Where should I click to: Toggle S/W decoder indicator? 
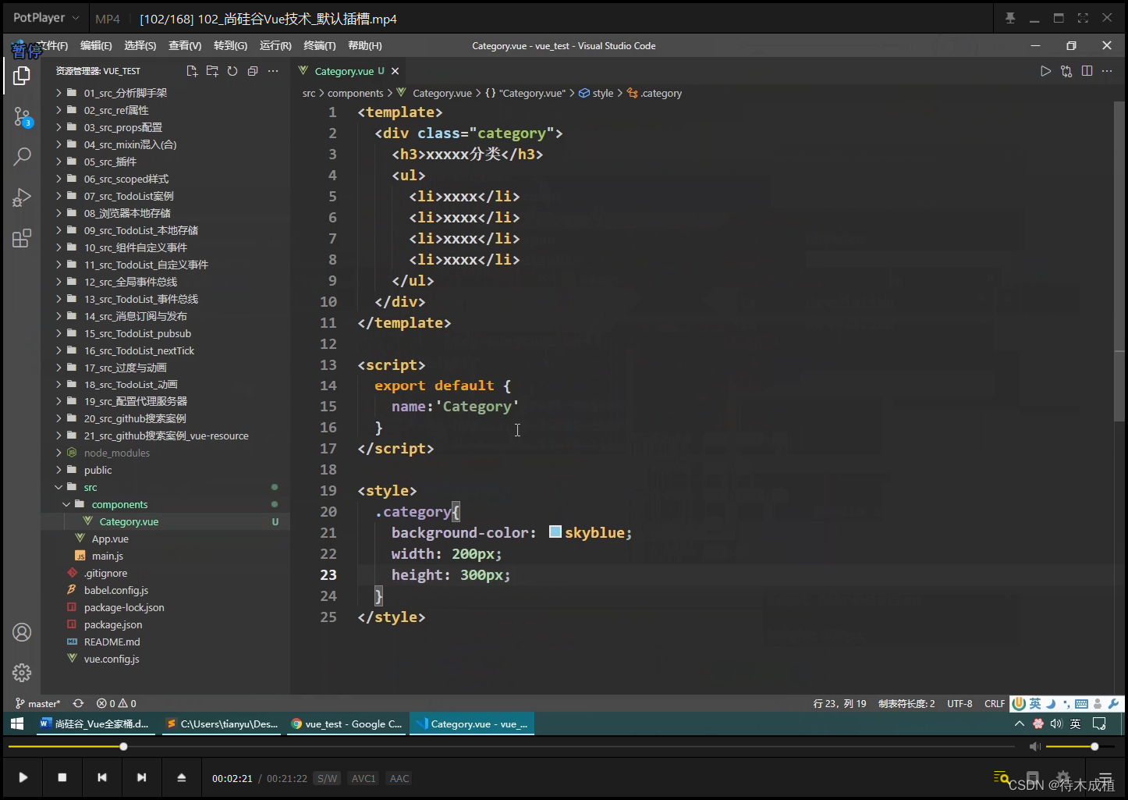click(328, 778)
